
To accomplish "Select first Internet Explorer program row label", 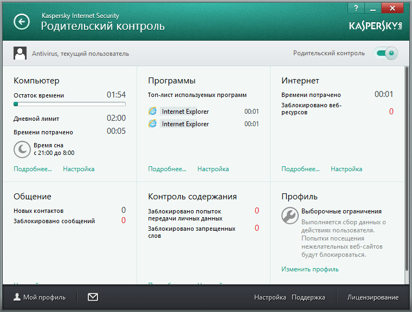I will pyautogui.click(x=185, y=112).
